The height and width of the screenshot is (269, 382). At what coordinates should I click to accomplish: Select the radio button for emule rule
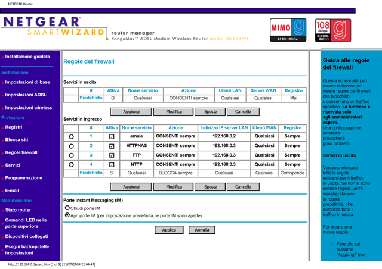pyautogui.click(x=71, y=136)
